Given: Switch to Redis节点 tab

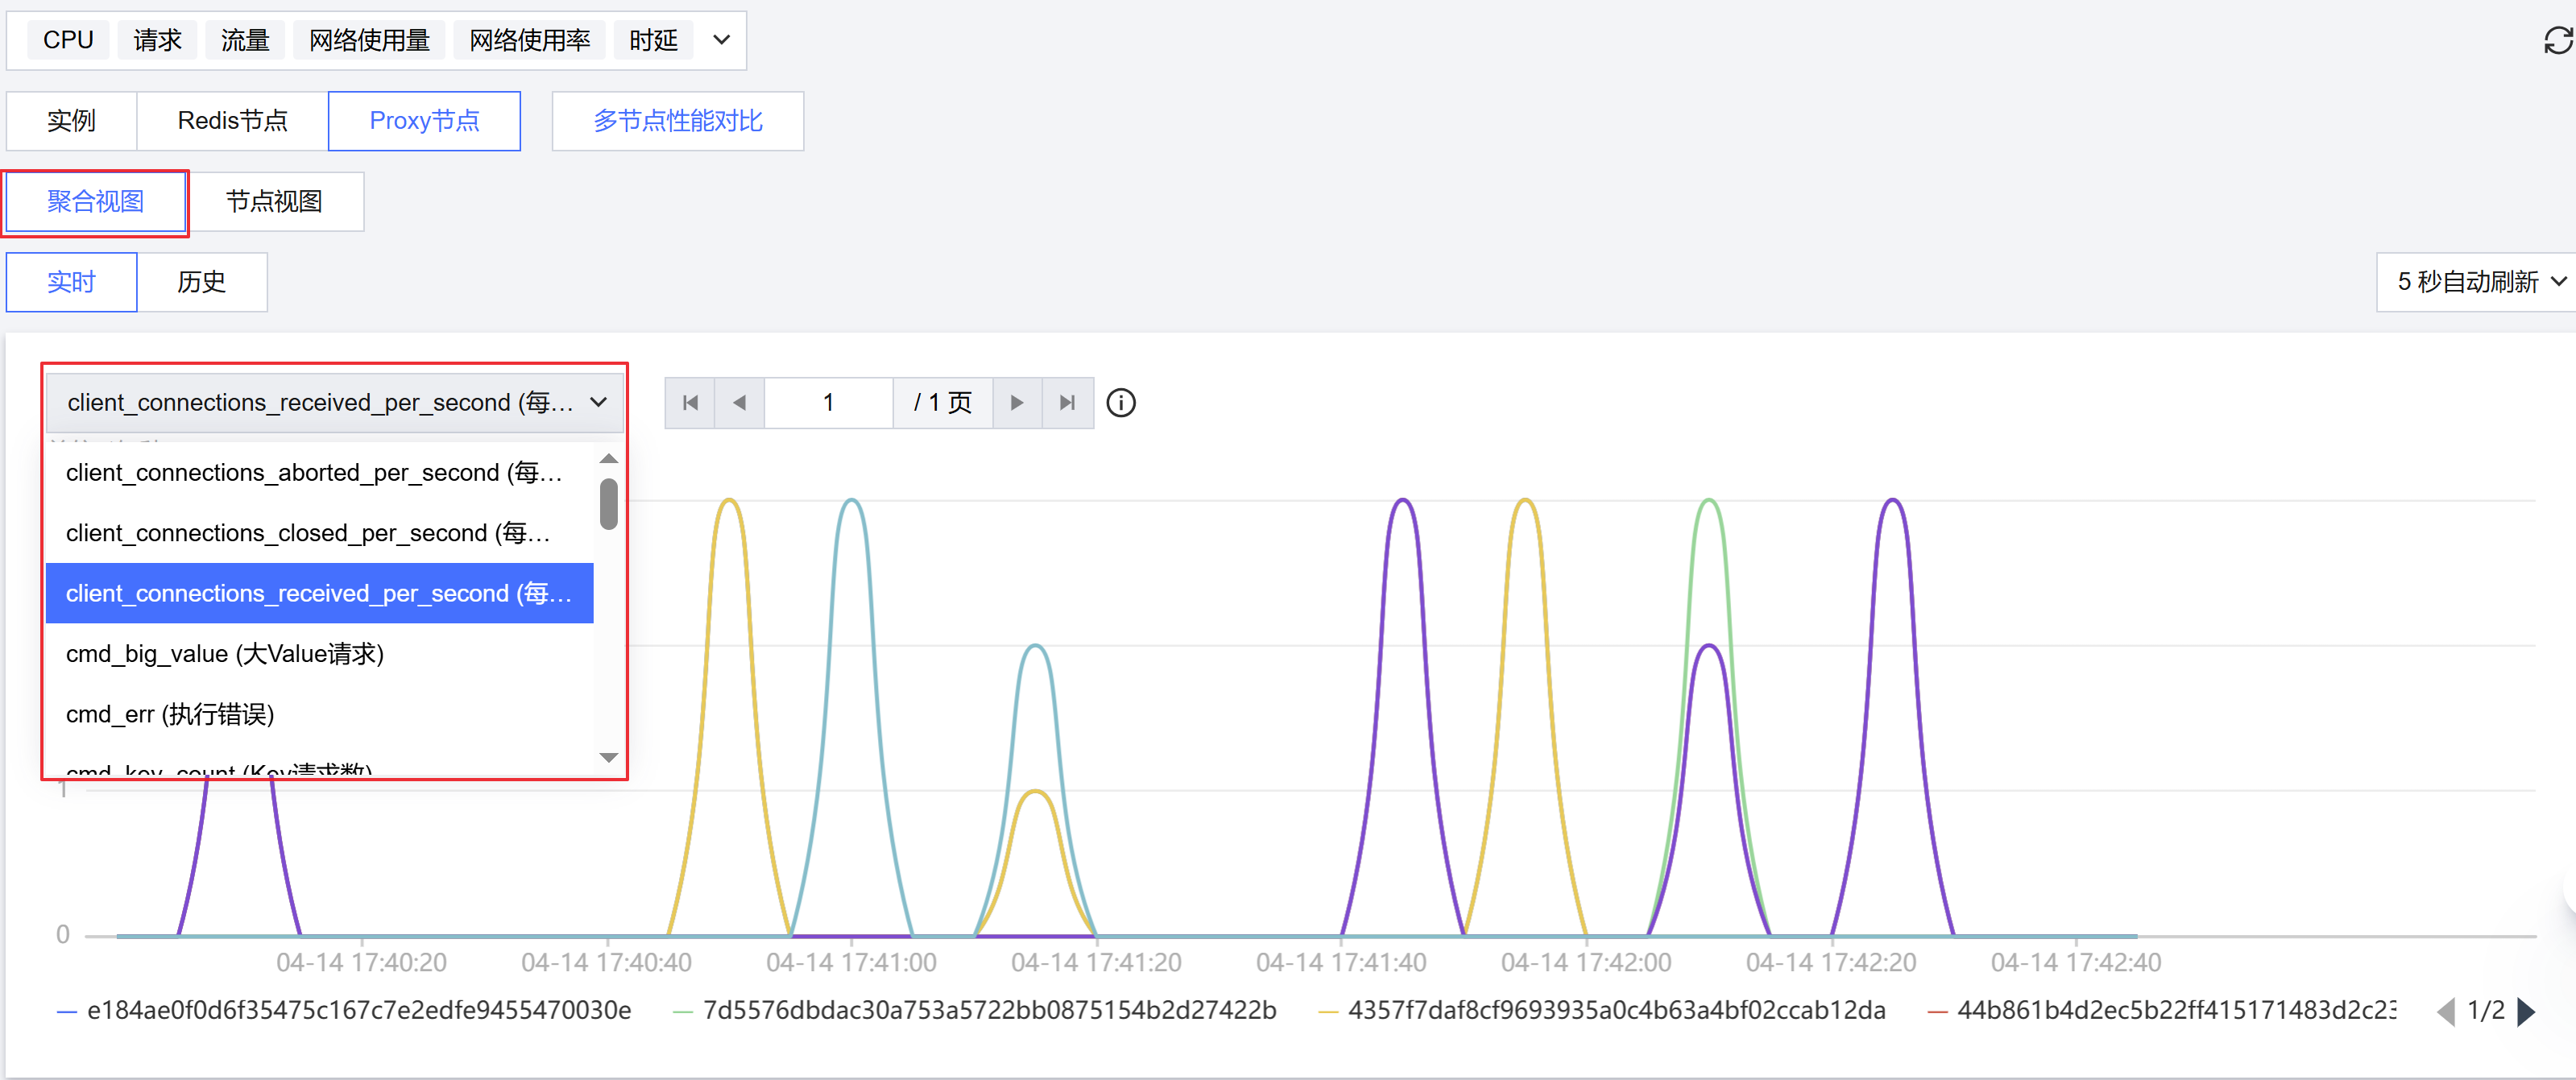Looking at the screenshot, I should pos(232,121).
